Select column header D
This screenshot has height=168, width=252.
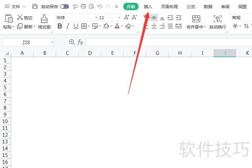(90, 53)
